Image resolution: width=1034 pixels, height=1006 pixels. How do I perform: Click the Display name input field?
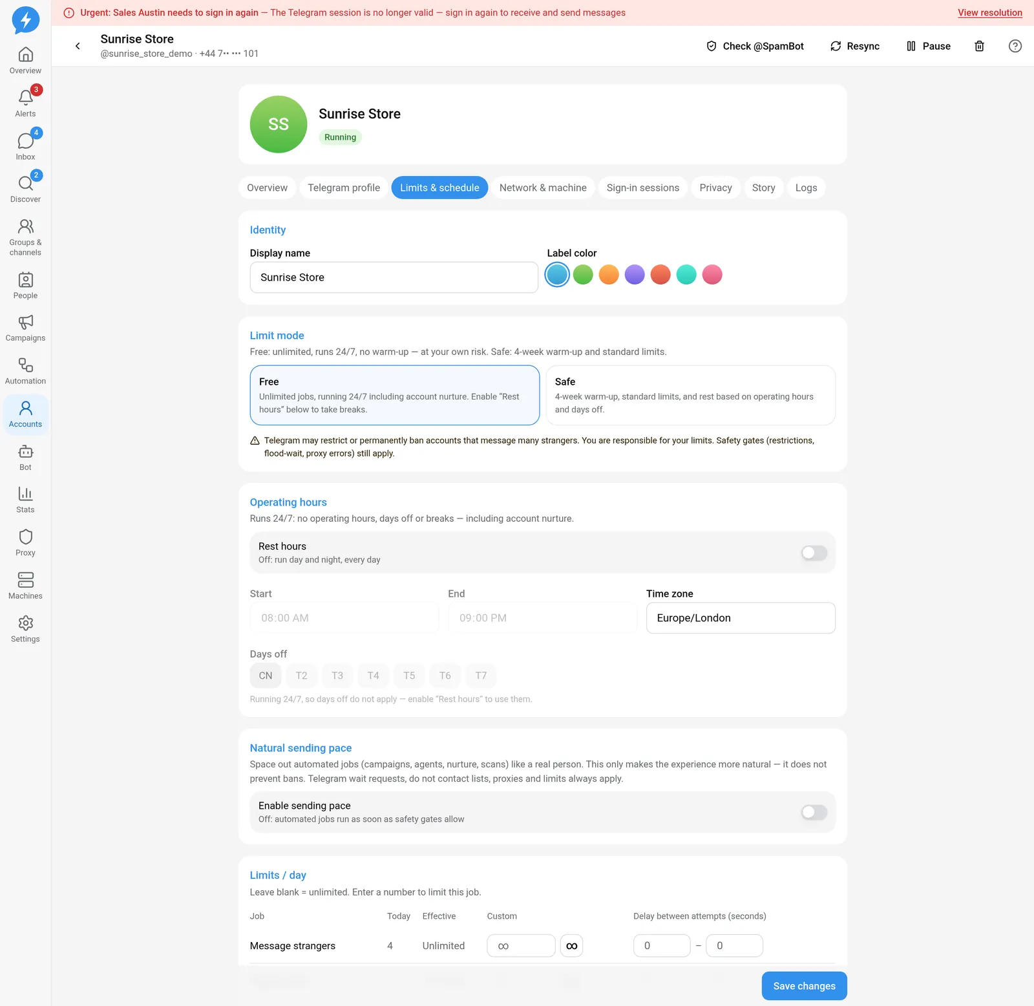click(394, 277)
